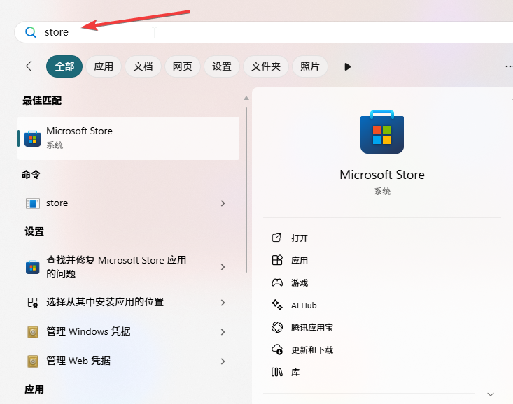Open the 库 library icon

(276, 373)
